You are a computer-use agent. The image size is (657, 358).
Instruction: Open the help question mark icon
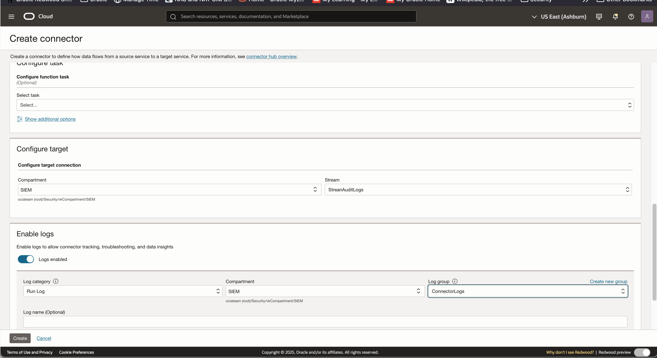[631, 17]
